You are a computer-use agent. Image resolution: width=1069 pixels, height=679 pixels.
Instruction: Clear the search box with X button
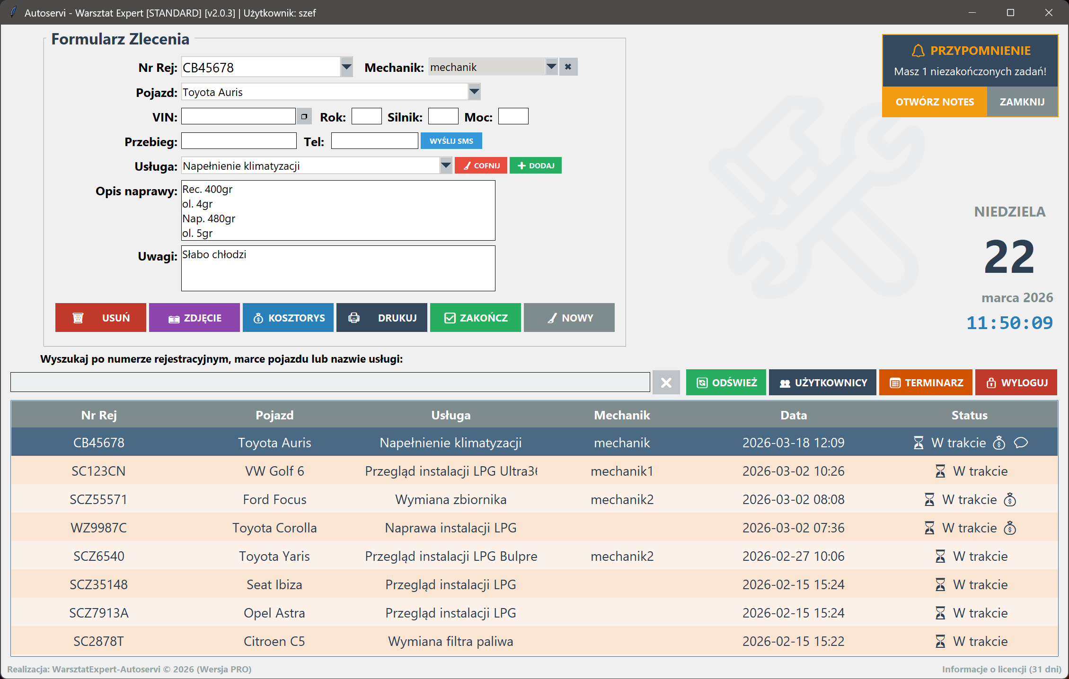coord(666,383)
